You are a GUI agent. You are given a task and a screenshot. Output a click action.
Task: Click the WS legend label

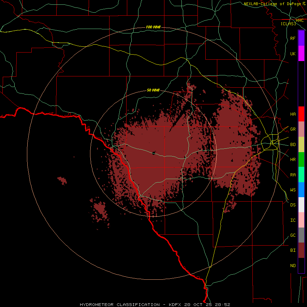point(293,190)
